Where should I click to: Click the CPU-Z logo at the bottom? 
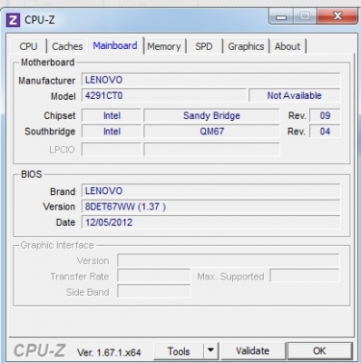click(39, 351)
